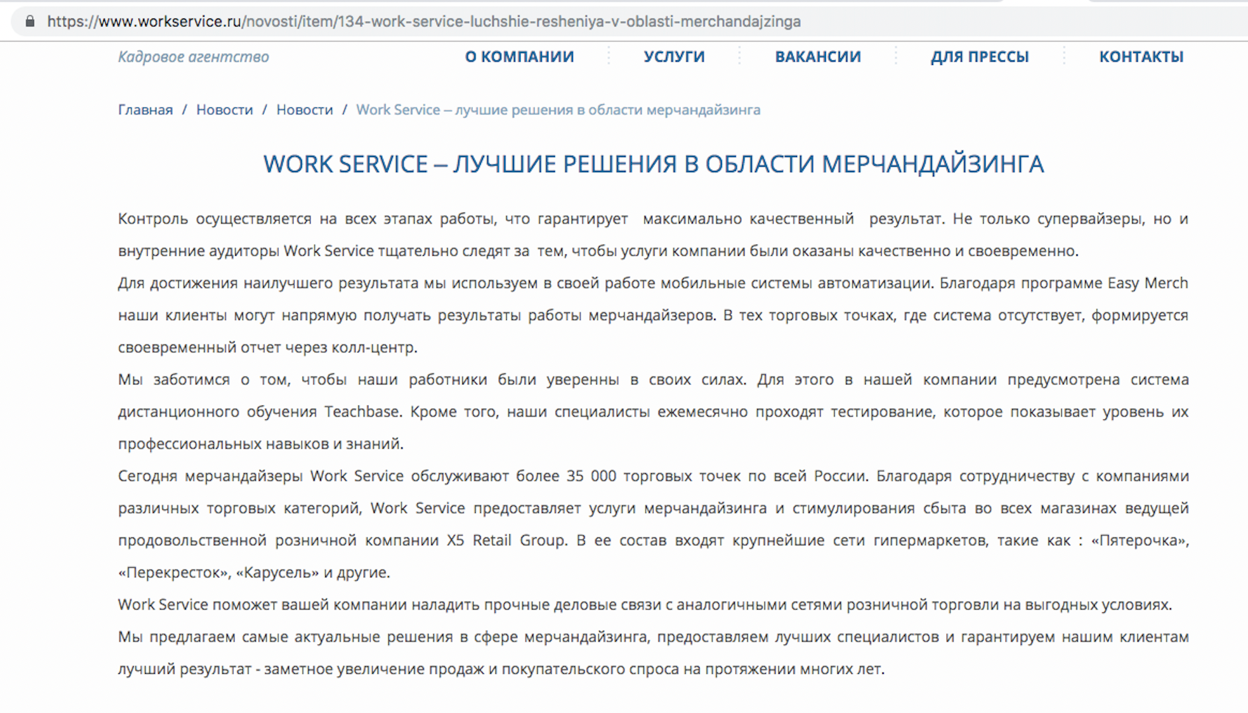Go to the ВАКАНСИИ section
The width and height of the screenshot is (1248, 713).
coord(818,57)
